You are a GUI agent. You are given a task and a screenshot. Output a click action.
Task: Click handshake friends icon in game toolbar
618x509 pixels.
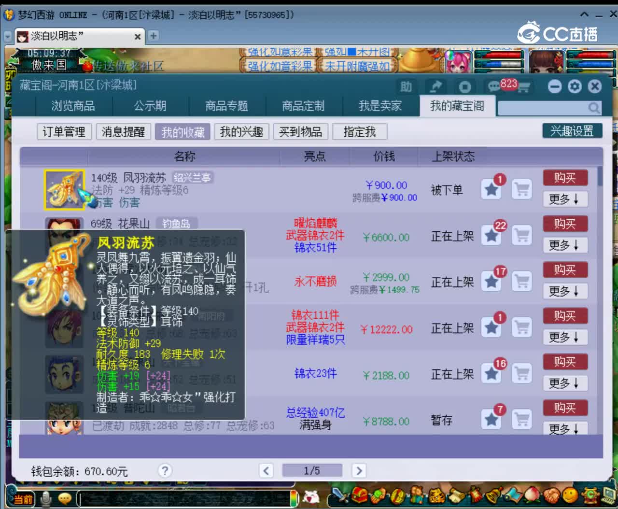coord(551,496)
